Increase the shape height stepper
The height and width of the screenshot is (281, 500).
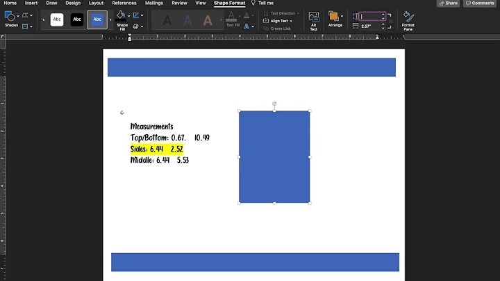[x=383, y=15]
